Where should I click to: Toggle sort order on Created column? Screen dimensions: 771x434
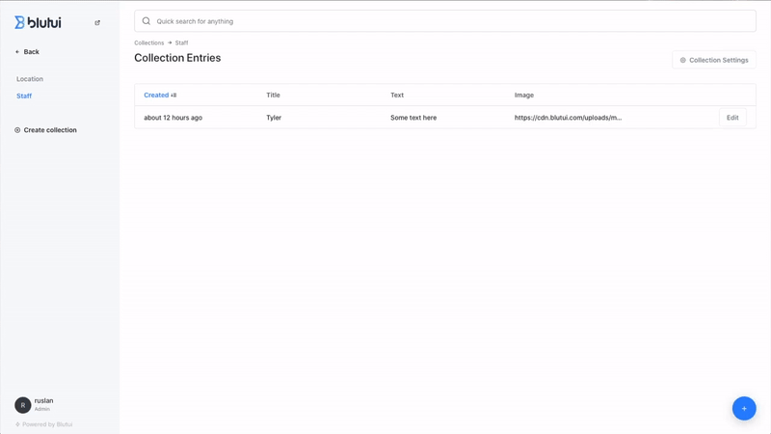pos(173,95)
